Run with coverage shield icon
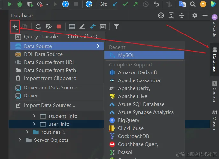219x159 pixels. tap(30, 4)
